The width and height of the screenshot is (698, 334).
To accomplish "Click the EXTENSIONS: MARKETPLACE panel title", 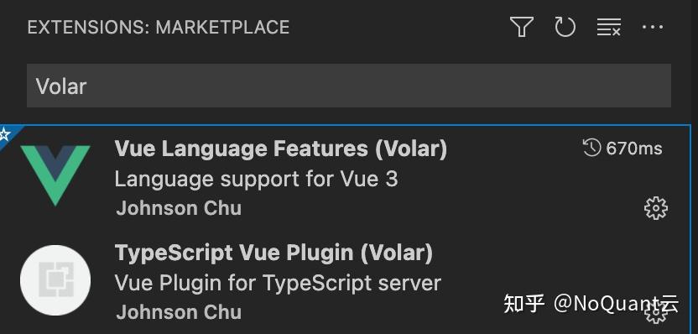I will coord(159,28).
